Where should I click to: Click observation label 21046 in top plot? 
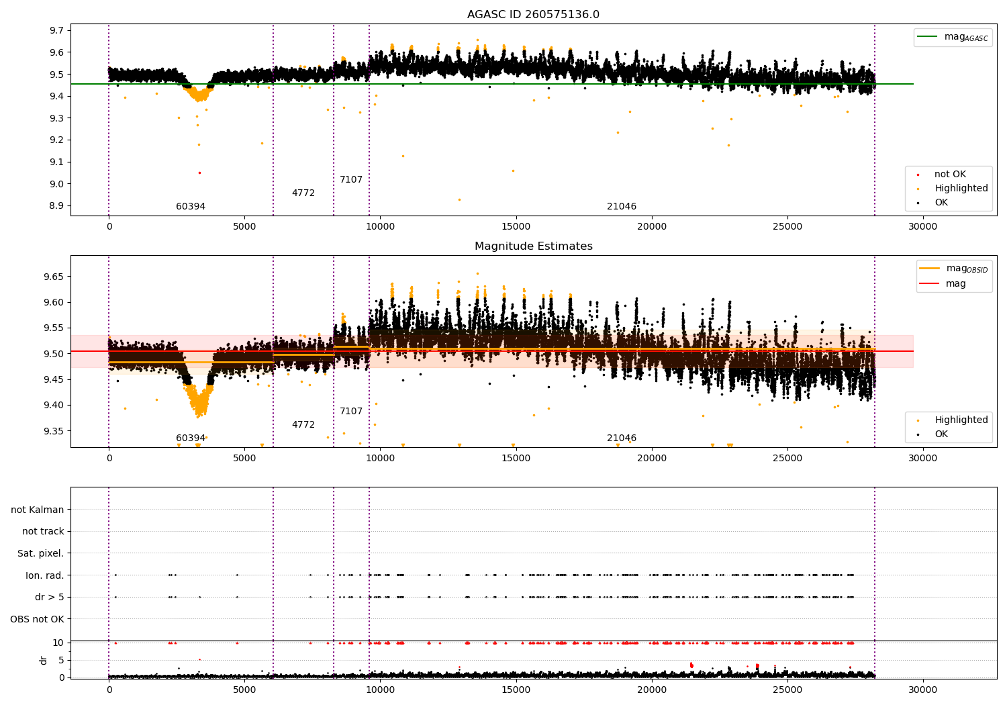[x=622, y=207]
